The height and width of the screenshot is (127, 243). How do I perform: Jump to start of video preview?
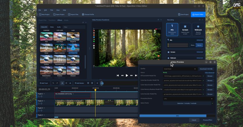pos(118,75)
